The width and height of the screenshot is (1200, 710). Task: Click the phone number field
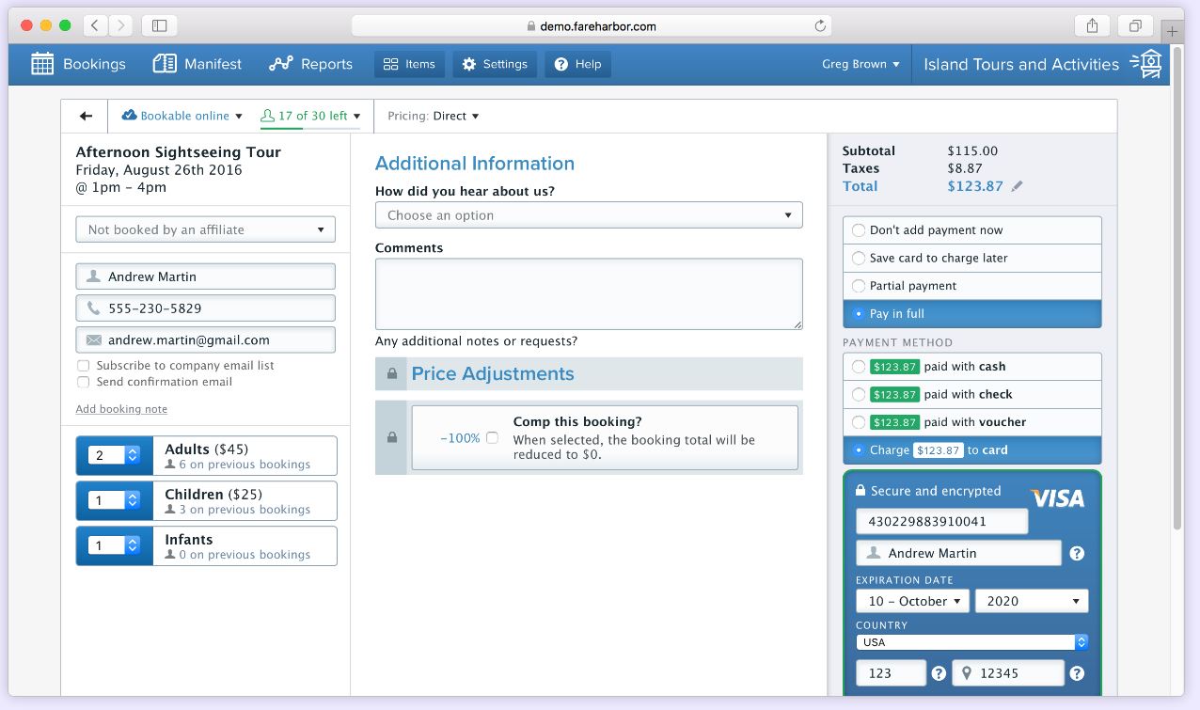point(205,308)
